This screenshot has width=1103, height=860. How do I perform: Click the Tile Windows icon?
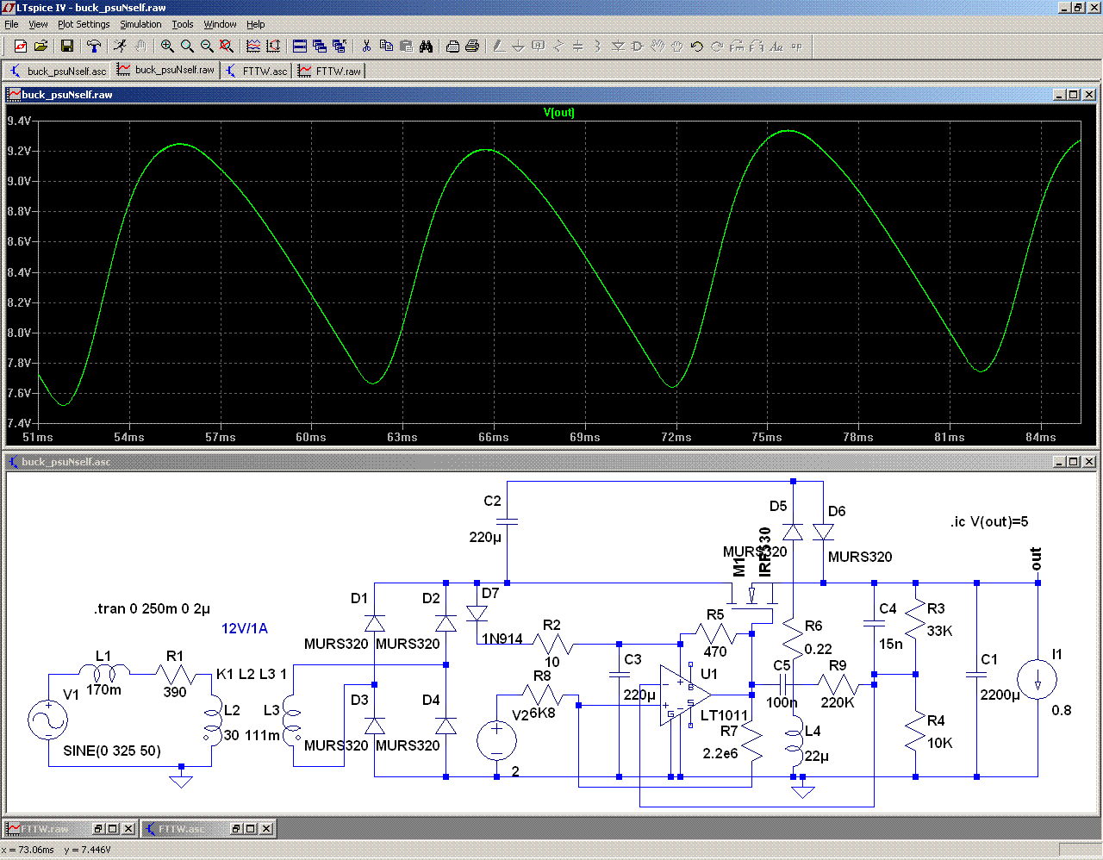click(x=300, y=47)
